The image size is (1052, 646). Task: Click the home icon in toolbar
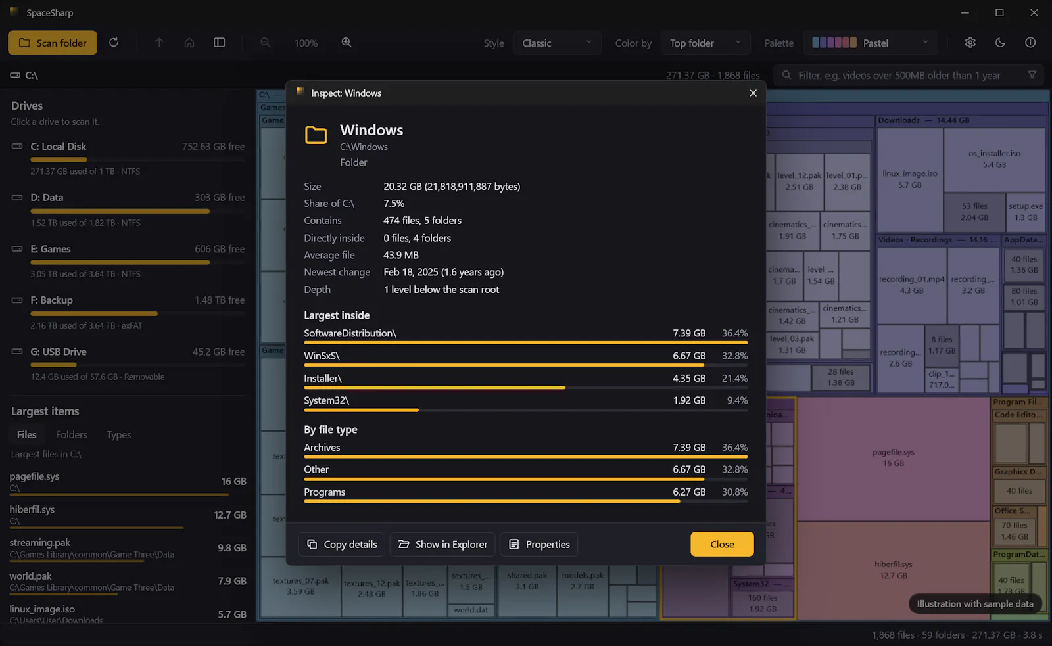point(189,43)
